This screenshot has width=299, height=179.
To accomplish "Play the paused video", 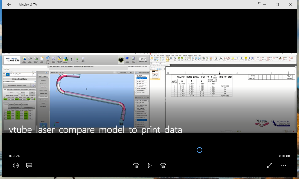I will click(x=149, y=165).
